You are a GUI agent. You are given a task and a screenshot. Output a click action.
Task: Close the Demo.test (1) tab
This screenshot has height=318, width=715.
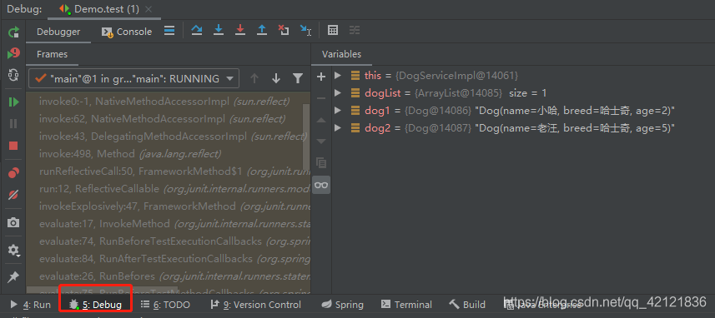[149, 9]
